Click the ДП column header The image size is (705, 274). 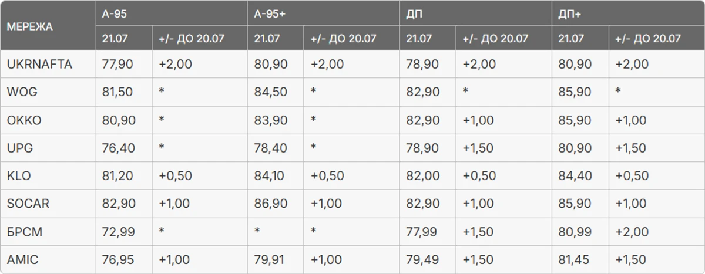(414, 13)
